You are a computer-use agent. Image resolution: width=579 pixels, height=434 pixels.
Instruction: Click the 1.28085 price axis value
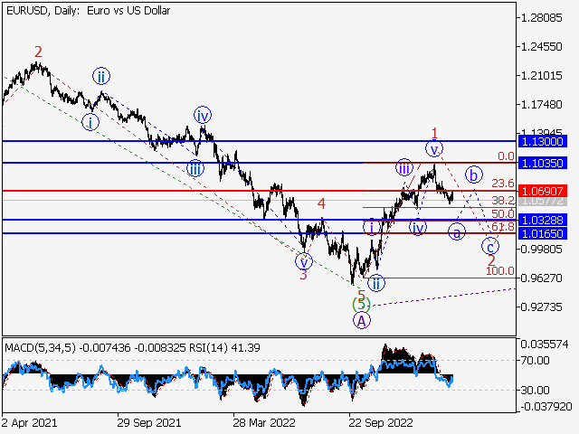pyautogui.click(x=541, y=18)
